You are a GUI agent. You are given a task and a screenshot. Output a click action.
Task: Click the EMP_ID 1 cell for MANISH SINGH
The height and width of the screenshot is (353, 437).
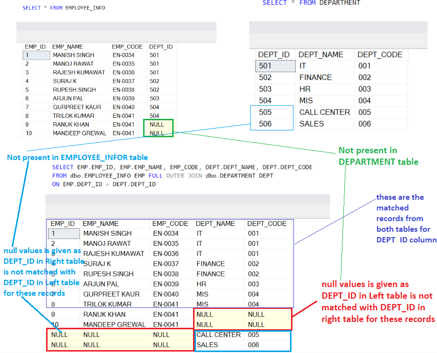click(27, 55)
